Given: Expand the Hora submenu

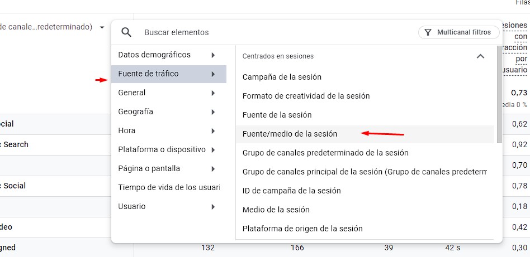Looking at the screenshot, I should click(213, 131).
